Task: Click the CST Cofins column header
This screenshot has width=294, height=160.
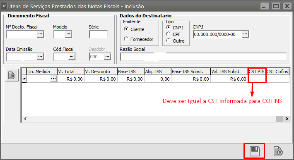Action: pyautogui.click(x=277, y=72)
